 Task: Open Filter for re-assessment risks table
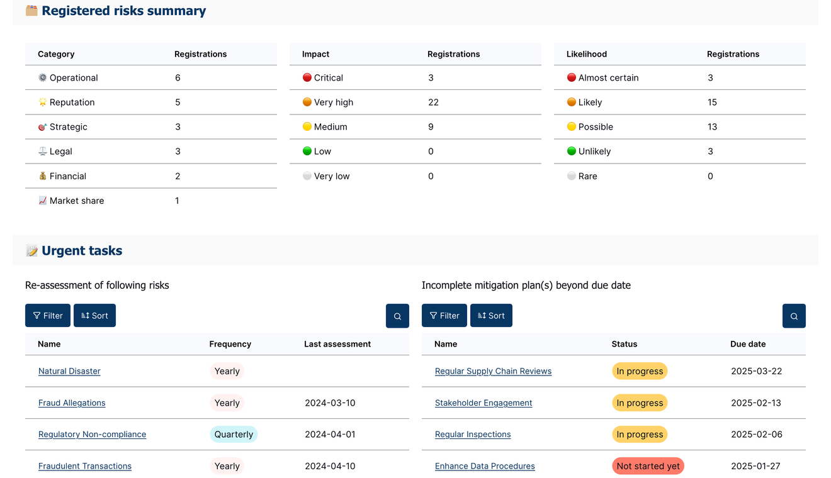click(x=48, y=316)
